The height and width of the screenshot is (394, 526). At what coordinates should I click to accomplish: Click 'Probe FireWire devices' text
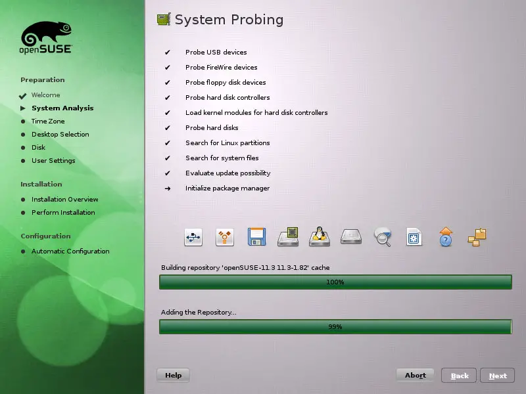pyautogui.click(x=222, y=68)
